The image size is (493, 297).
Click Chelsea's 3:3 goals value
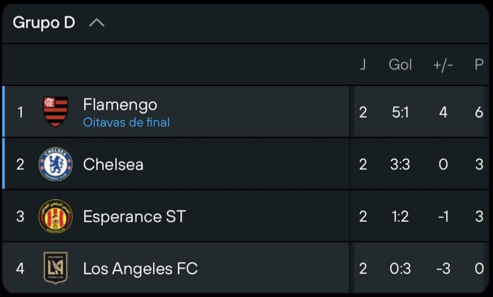(x=400, y=165)
